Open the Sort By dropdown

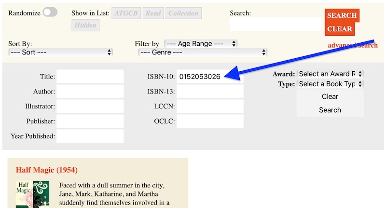[x=61, y=52]
